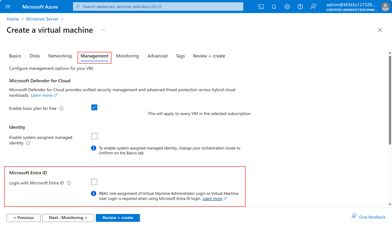Uncheck Enable basic plan for free
This screenshot has height=230, width=392.
[x=94, y=107]
